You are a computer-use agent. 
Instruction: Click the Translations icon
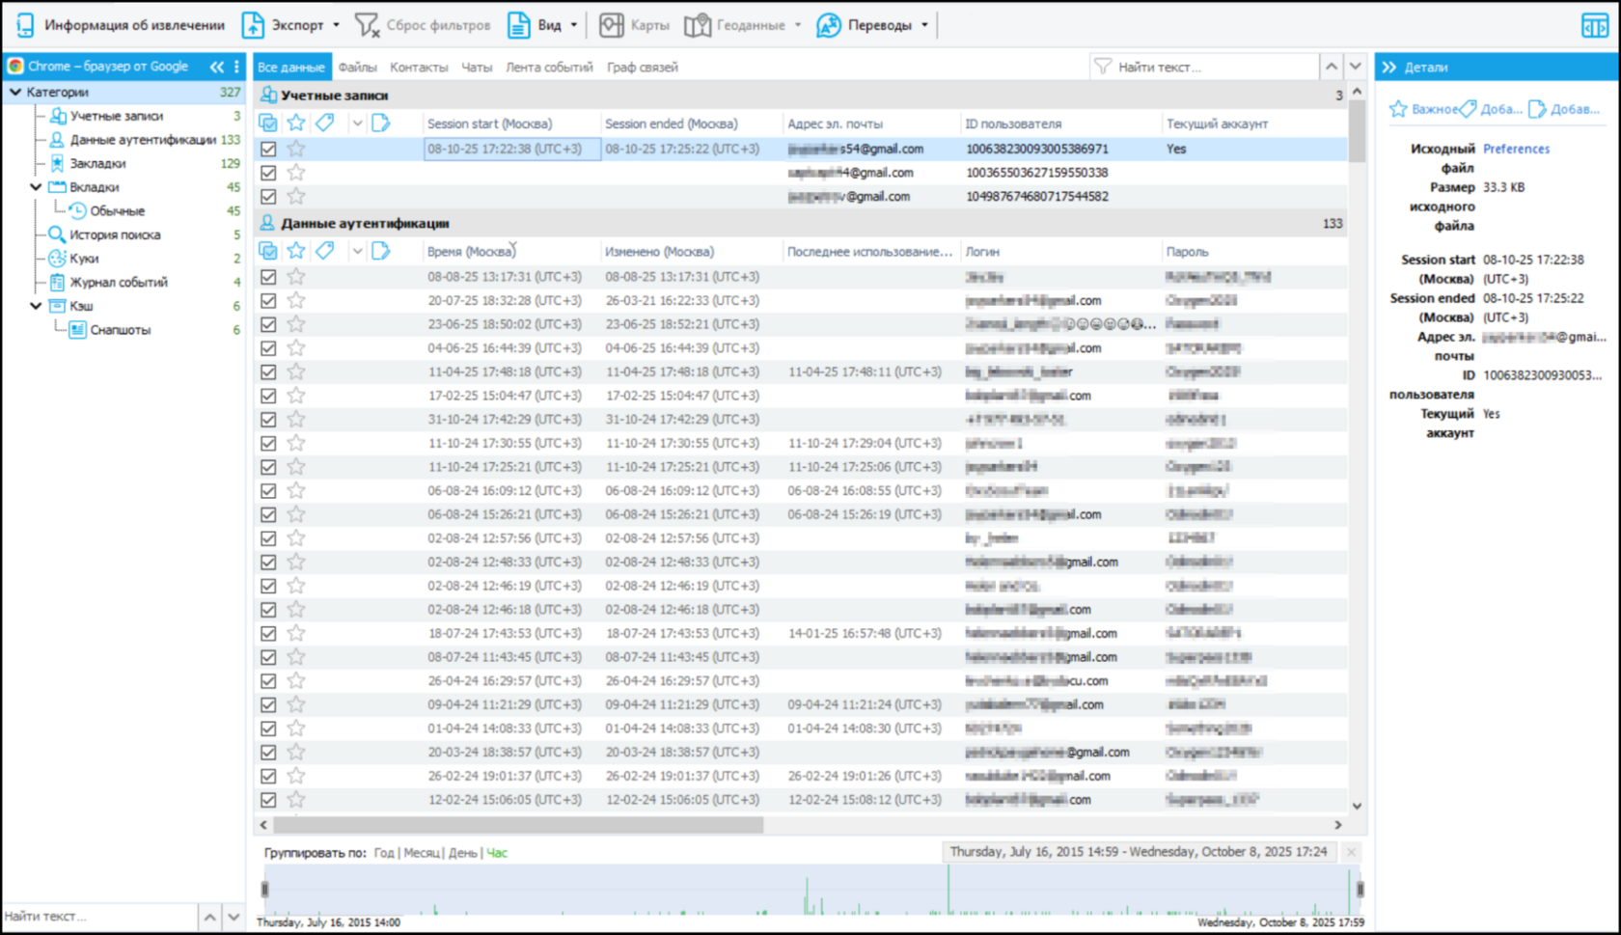point(829,25)
